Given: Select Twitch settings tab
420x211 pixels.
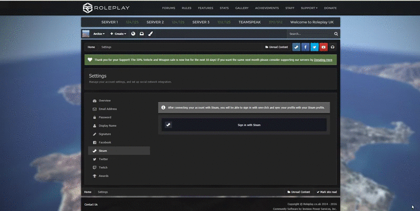Looking at the screenshot, I should point(119,167).
